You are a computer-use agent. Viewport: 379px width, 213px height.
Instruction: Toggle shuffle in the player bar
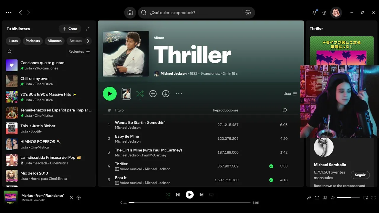coord(168,195)
